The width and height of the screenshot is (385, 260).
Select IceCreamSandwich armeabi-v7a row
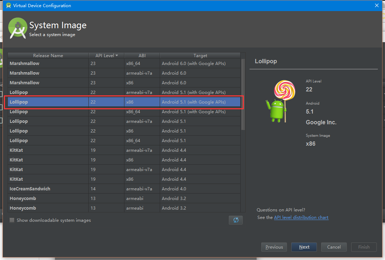pyautogui.click(x=124, y=189)
